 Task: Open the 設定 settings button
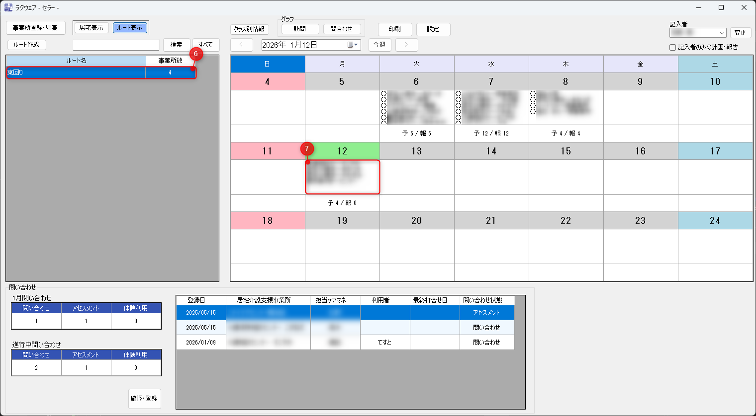(x=433, y=29)
